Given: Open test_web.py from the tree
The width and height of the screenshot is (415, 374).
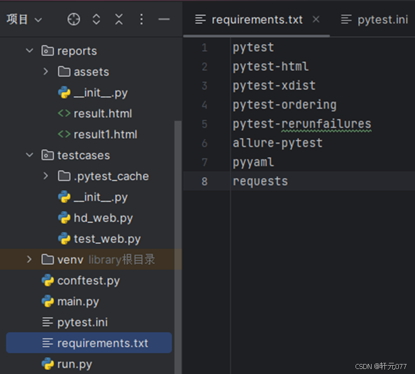Looking at the screenshot, I should [x=107, y=239].
